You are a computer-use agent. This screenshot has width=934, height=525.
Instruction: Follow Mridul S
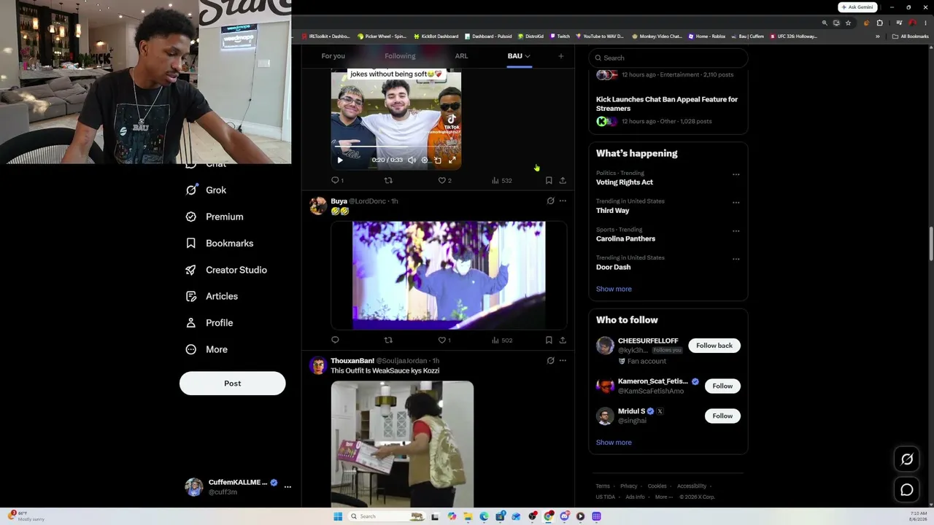point(722,416)
